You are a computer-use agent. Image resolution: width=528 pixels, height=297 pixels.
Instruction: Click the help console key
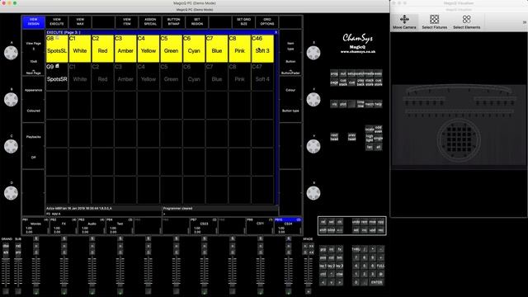(x=378, y=104)
